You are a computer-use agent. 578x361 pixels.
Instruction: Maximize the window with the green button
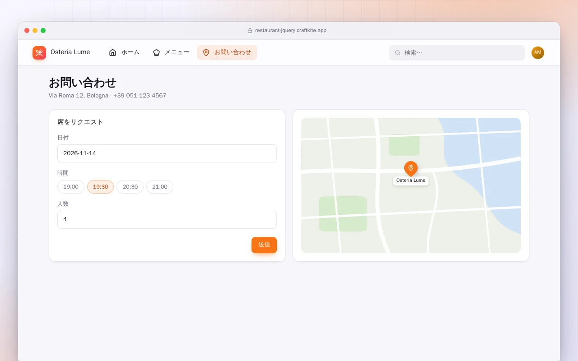43,31
